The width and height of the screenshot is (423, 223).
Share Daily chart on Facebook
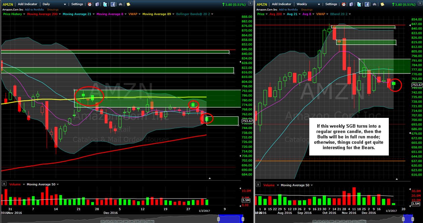[x=113, y=4]
